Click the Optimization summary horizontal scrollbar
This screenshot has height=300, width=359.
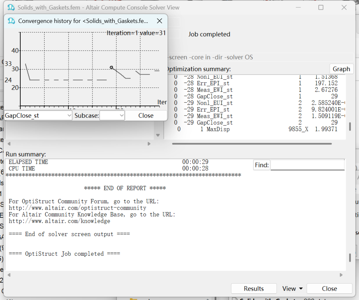[252, 144]
